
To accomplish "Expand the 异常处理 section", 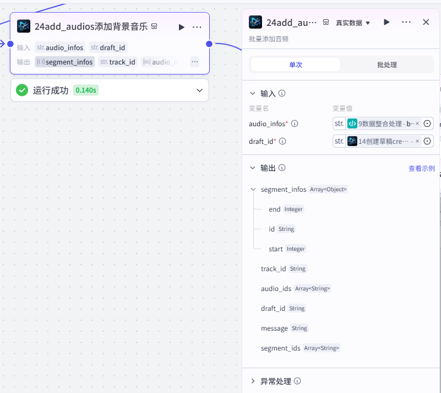I will [x=253, y=381].
